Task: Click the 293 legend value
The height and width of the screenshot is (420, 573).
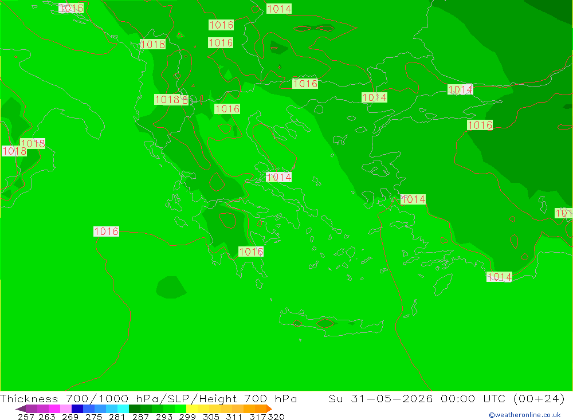Action: point(164,417)
